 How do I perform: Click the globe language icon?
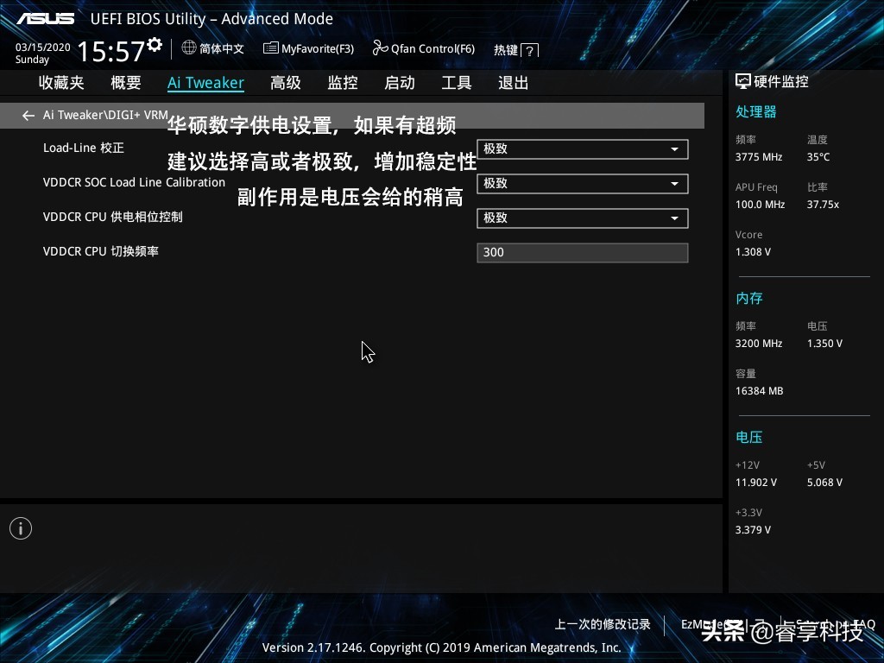pos(189,48)
